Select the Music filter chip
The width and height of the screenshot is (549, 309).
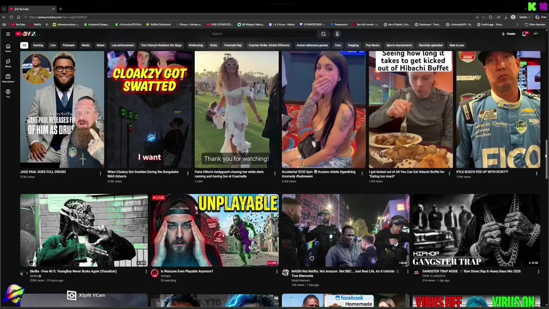86,45
